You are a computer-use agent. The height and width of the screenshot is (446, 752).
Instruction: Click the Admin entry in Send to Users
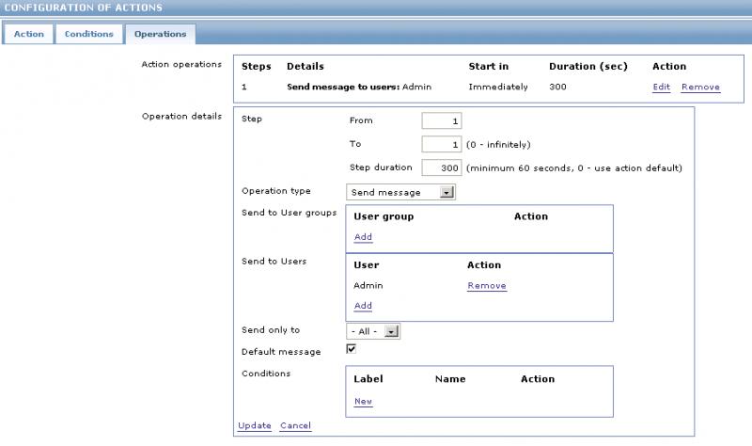368,286
